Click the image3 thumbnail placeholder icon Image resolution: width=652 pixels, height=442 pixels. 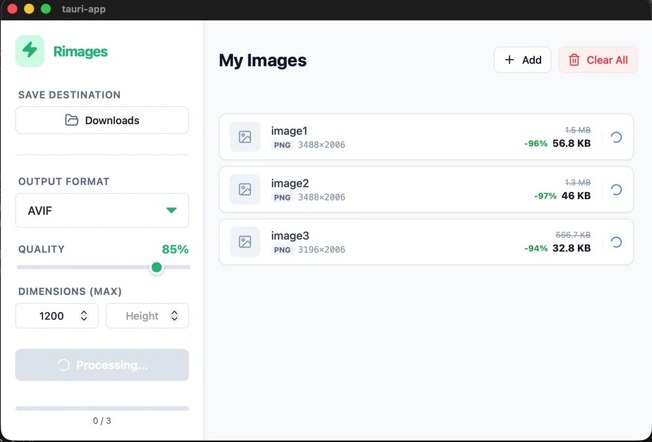coord(245,242)
